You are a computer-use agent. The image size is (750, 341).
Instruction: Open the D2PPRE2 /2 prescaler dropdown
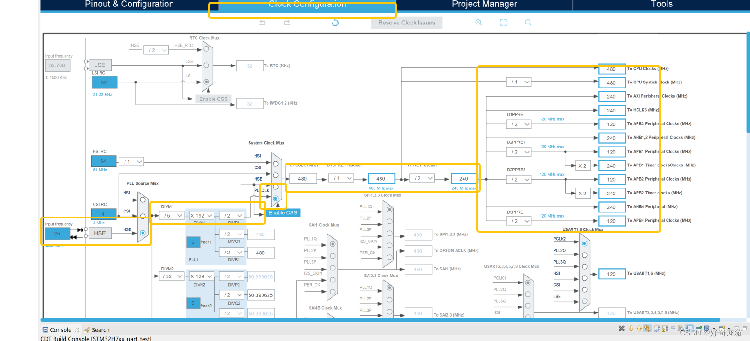[519, 180]
